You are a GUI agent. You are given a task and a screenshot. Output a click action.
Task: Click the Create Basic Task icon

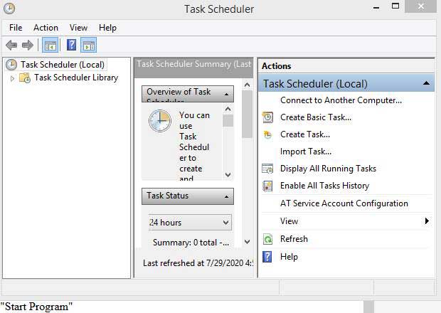(267, 117)
